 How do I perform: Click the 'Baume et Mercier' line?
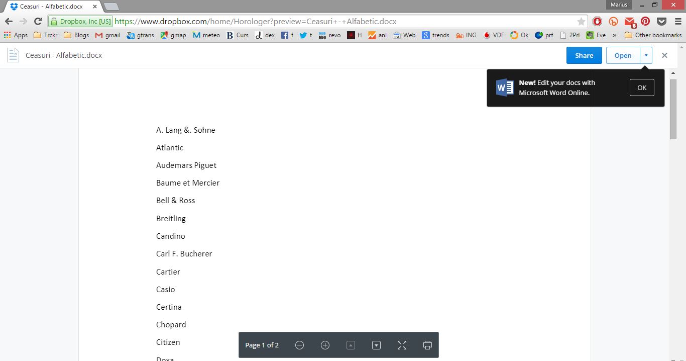pos(188,183)
